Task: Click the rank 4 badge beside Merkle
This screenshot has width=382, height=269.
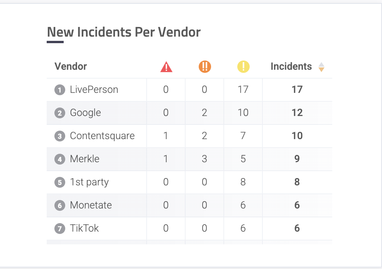Action: point(59,159)
